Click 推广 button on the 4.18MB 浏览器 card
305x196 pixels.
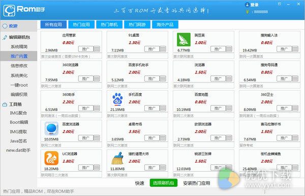(218, 78)
